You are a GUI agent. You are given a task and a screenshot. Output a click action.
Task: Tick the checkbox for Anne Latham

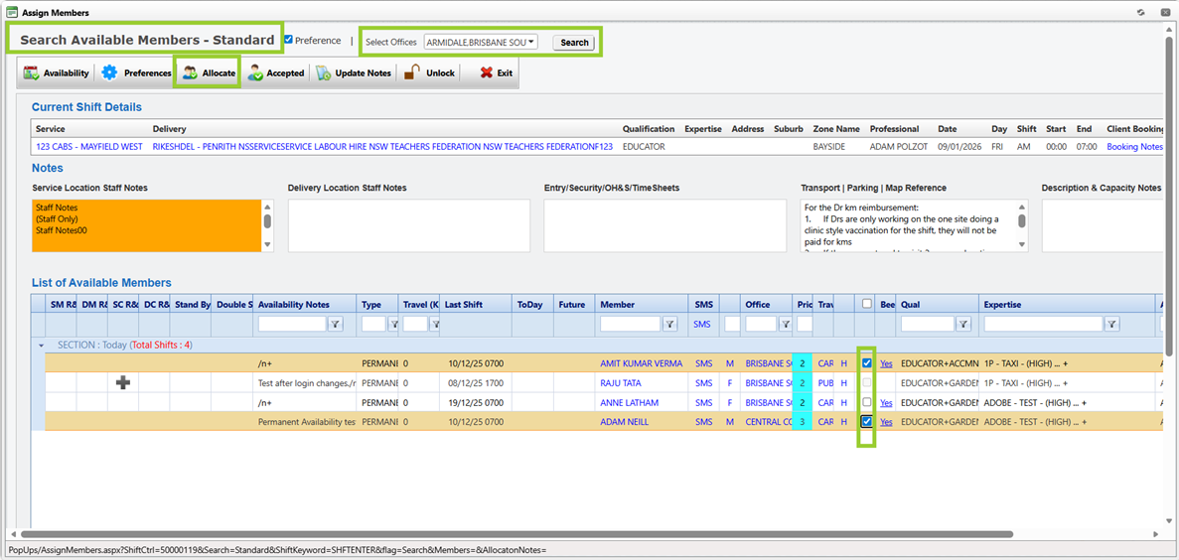867,402
